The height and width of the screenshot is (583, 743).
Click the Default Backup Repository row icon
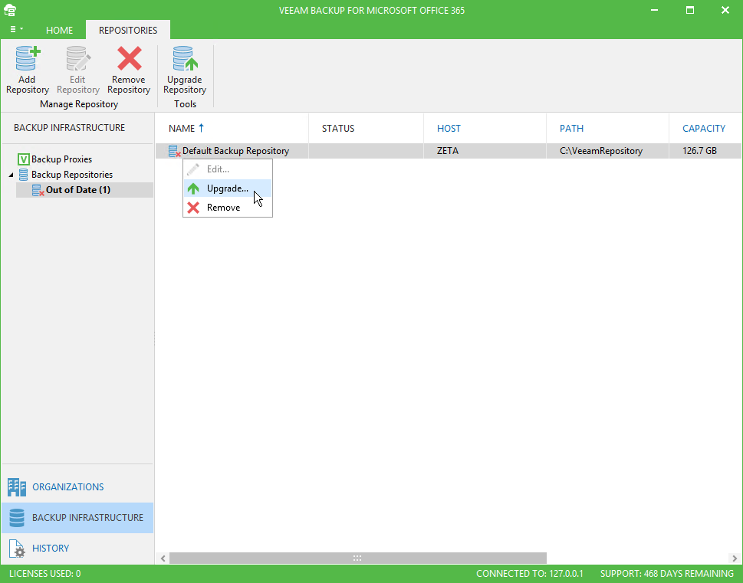[174, 151]
